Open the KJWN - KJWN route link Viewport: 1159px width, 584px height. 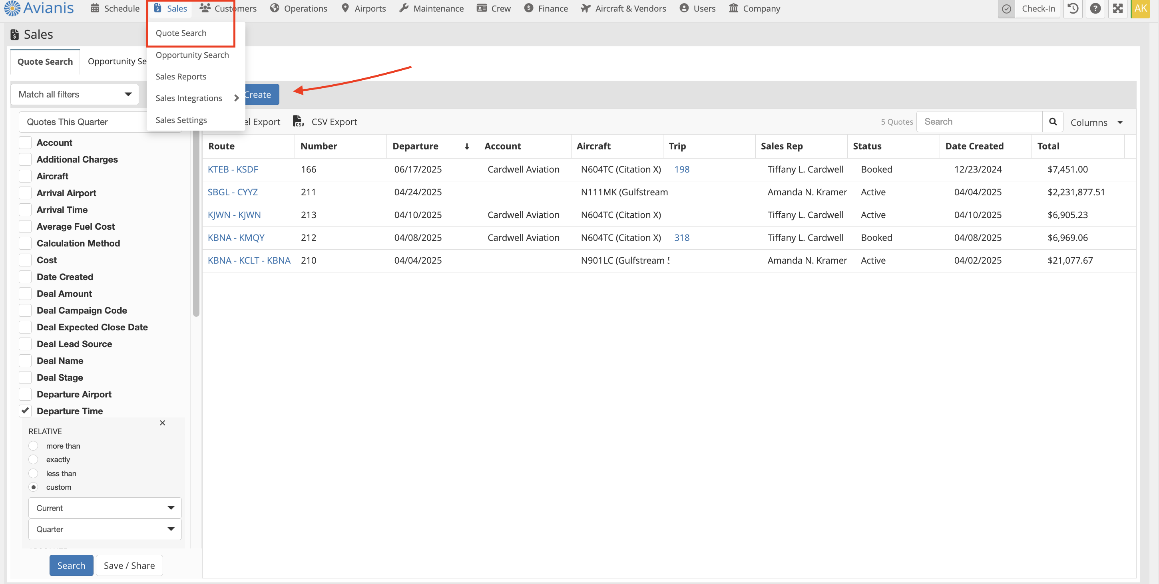point(234,215)
